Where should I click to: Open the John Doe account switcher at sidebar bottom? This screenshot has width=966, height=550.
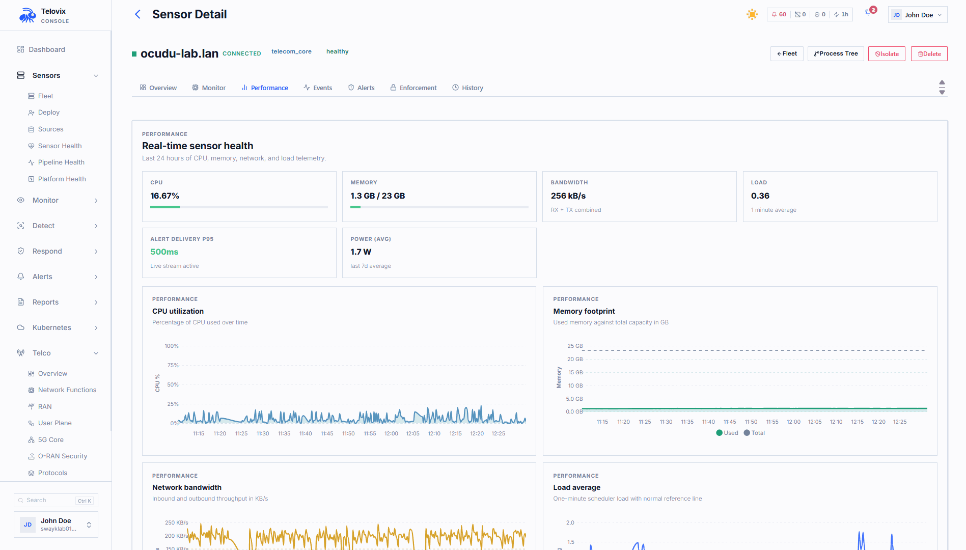click(56, 525)
